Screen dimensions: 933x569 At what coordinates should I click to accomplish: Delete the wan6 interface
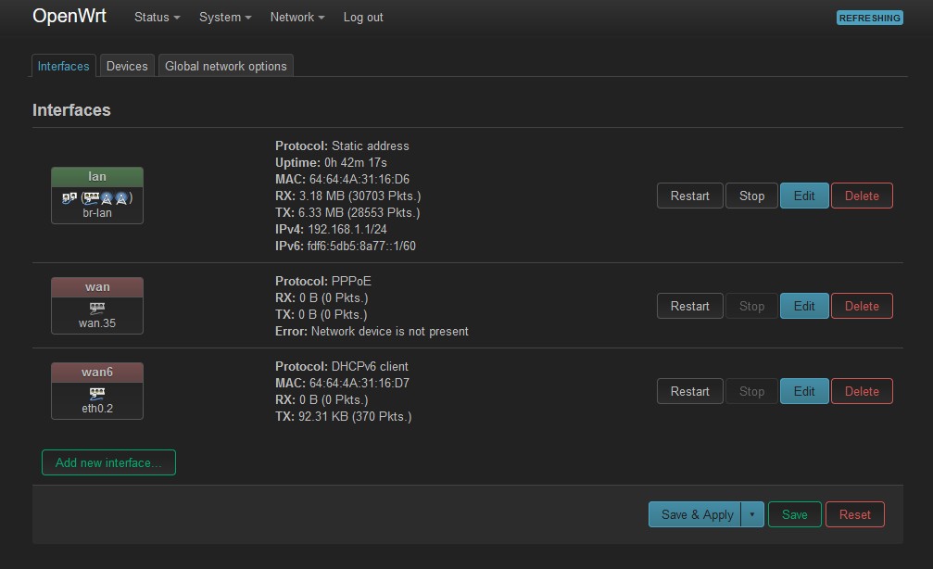coord(862,391)
